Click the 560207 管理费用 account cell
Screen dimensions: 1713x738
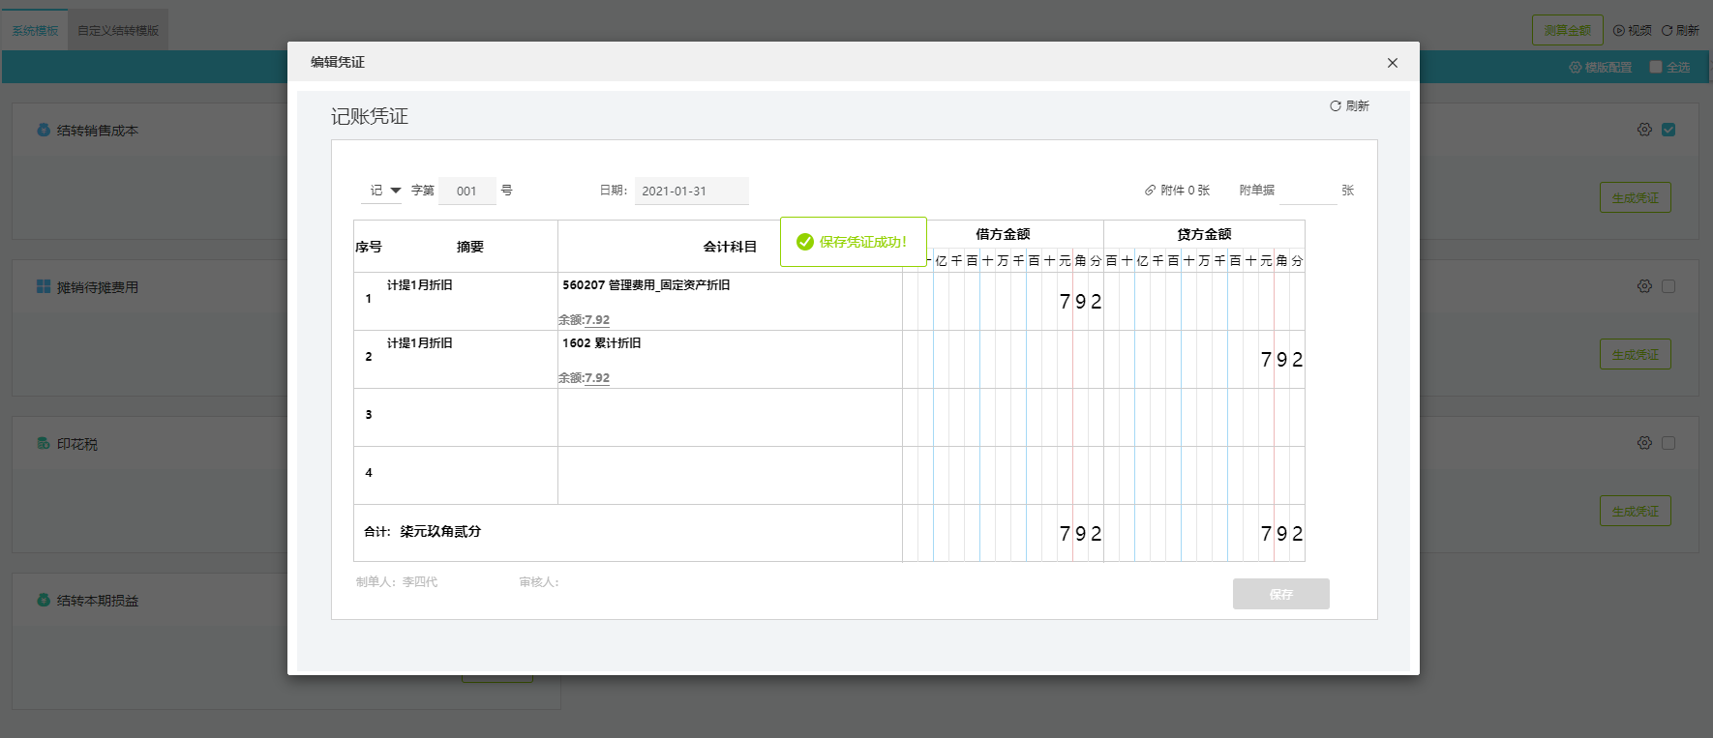coord(730,302)
